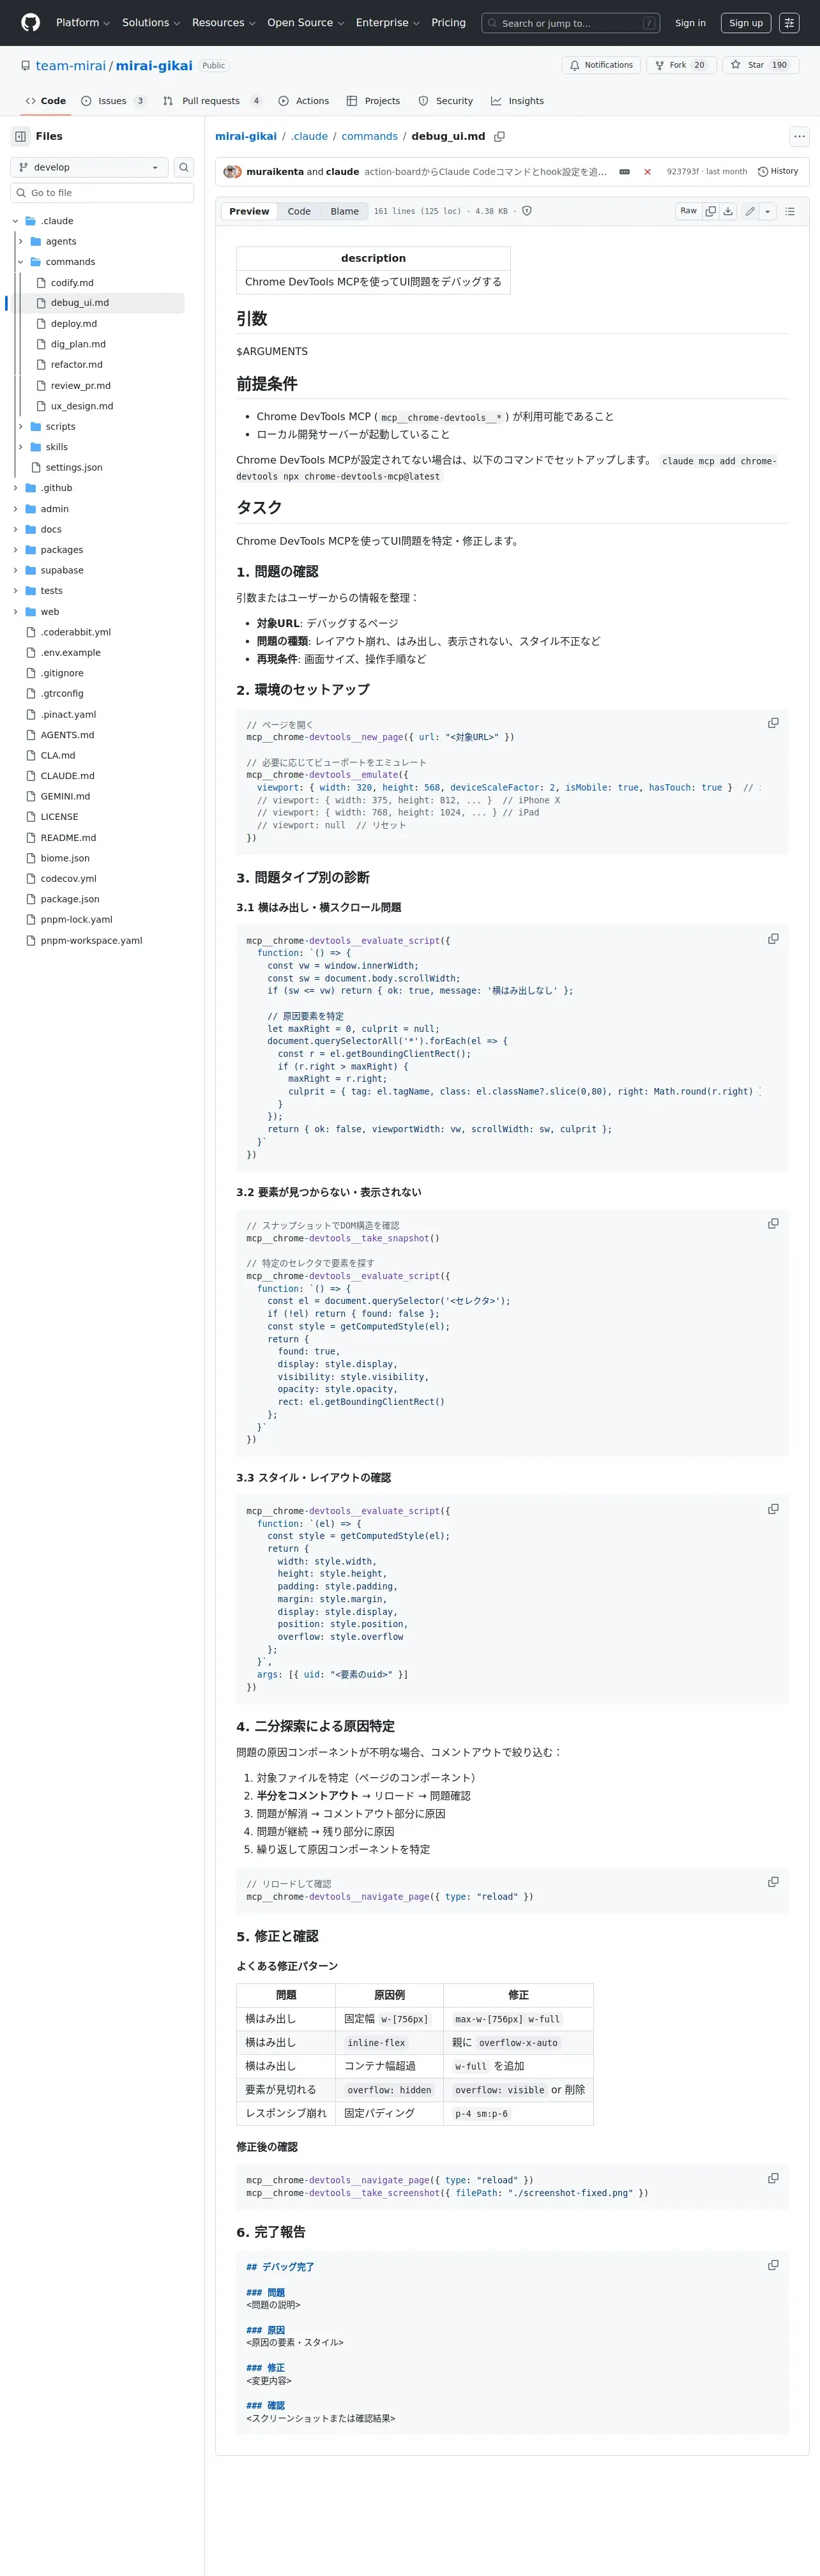Select the Preview view tab

click(249, 211)
